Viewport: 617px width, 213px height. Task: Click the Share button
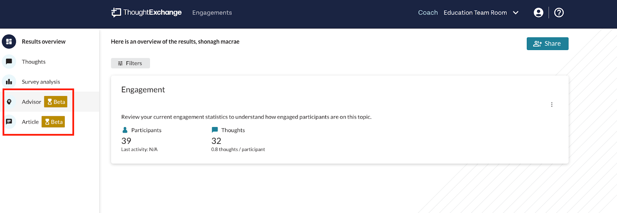pyautogui.click(x=548, y=44)
